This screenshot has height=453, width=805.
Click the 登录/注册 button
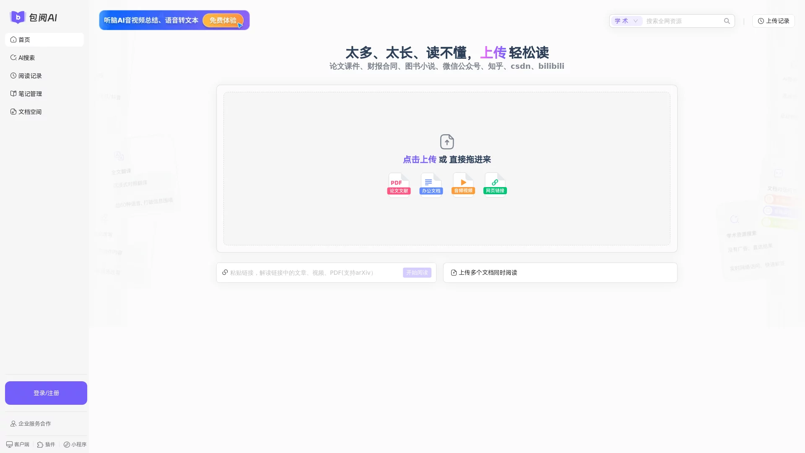click(x=46, y=393)
